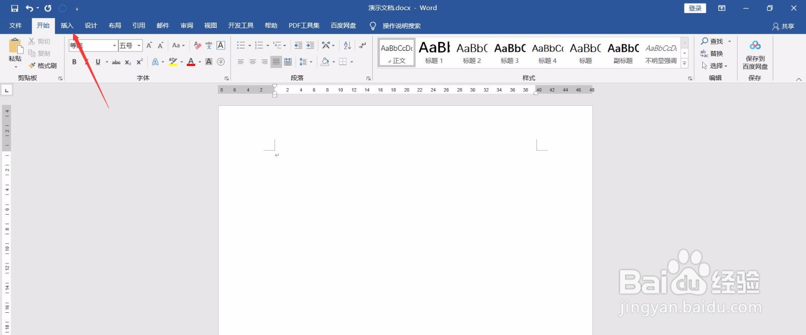Toggle character shading
Screen dimensions: 806x335
point(209,62)
